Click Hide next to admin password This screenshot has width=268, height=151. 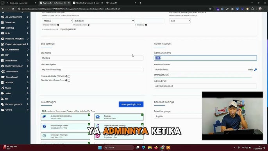coord(250,70)
